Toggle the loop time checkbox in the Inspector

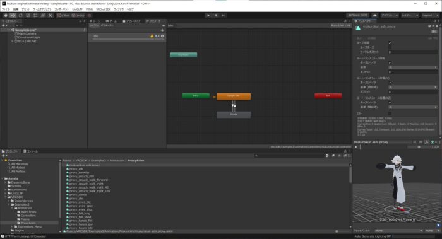390,43
